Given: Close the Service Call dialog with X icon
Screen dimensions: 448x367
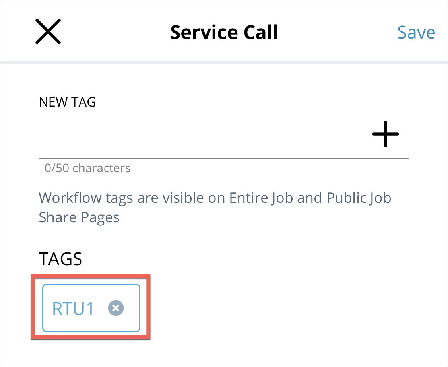Looking at the screenshot, I should click(x=48, y=31).
